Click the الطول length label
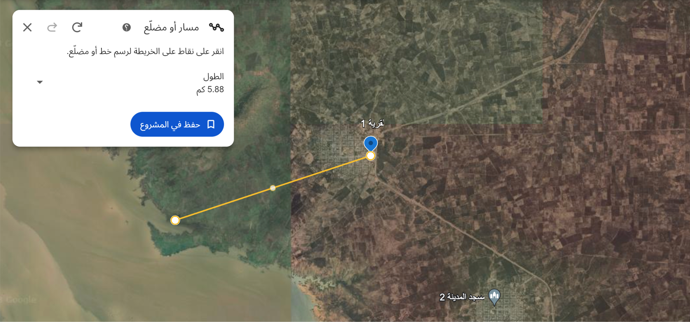 [214, 77]
